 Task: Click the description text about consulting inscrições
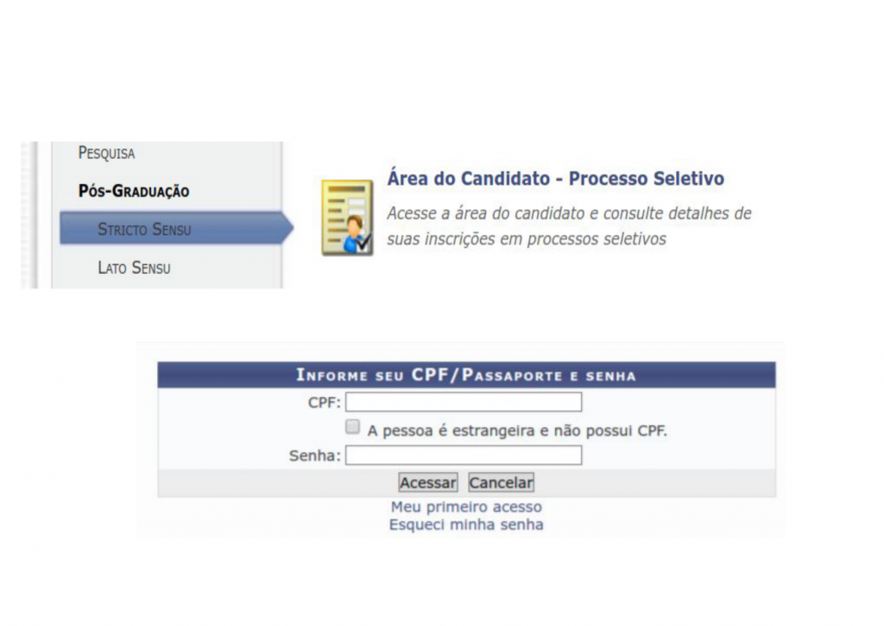pyautogui.click(x=569, y=226)
